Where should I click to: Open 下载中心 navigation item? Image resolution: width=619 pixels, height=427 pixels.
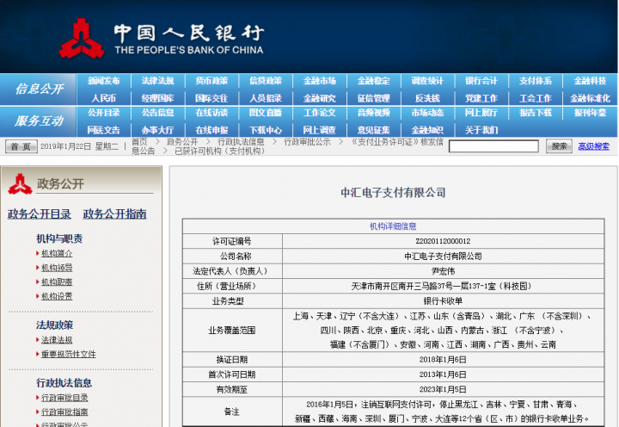266,130
